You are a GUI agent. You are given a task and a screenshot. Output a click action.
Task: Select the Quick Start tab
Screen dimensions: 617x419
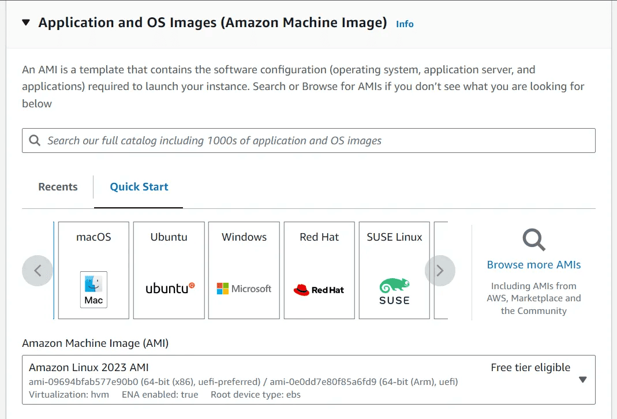click(139, 187)
